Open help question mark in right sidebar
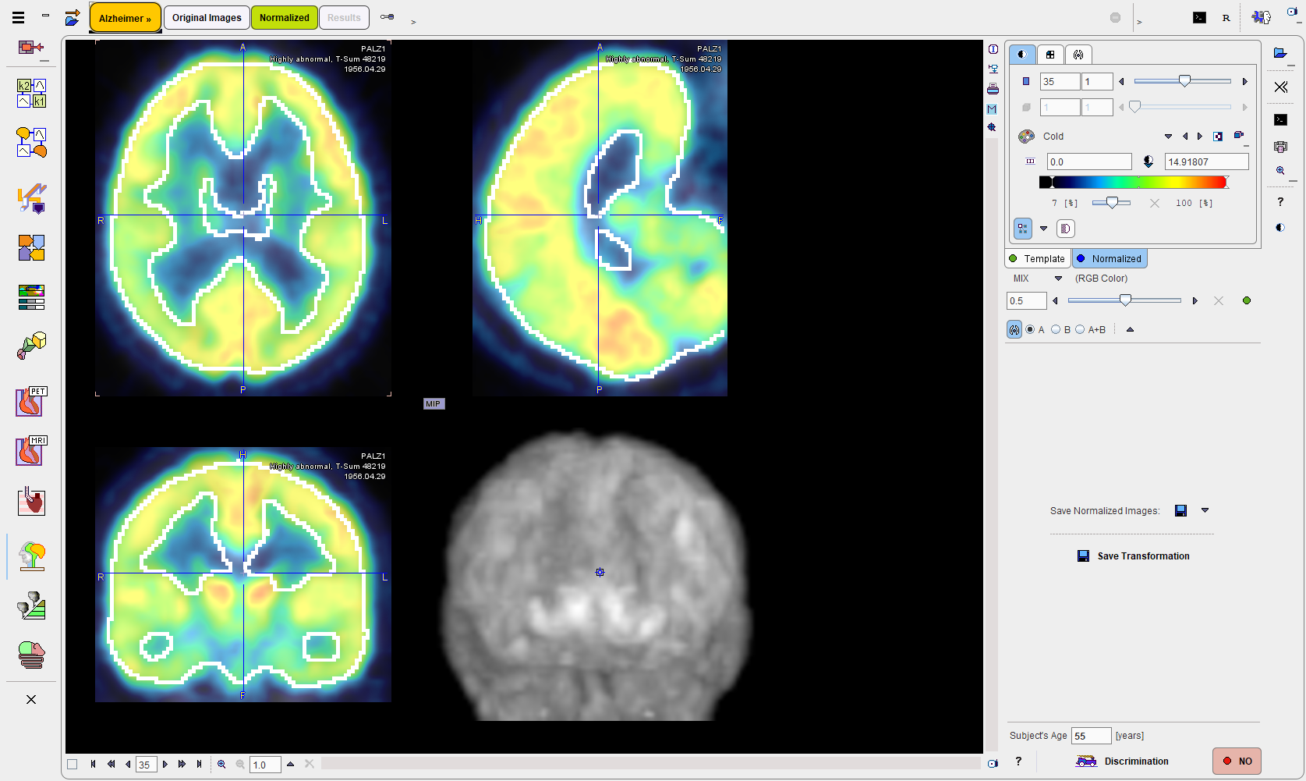This screenshot has width=1306, height=781. click(1280, 201)
